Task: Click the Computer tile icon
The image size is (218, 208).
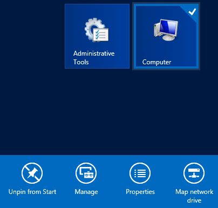Action: click(x=166, y=30)
